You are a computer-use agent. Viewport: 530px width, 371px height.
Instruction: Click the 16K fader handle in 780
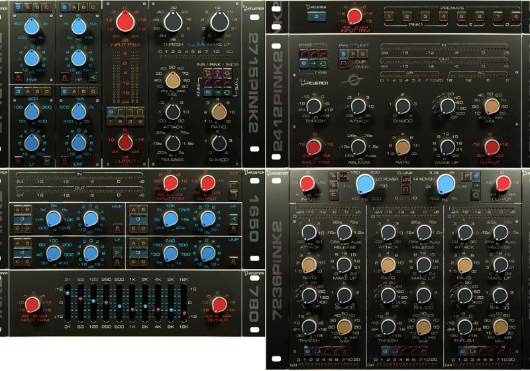click(x=184, y=313)
